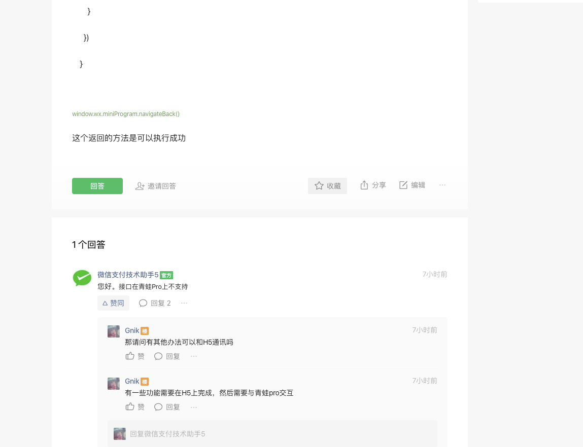Screen dimensions: 583x447
Task: Open Gnik's profile from first comment name
Action: coord(132,330)
